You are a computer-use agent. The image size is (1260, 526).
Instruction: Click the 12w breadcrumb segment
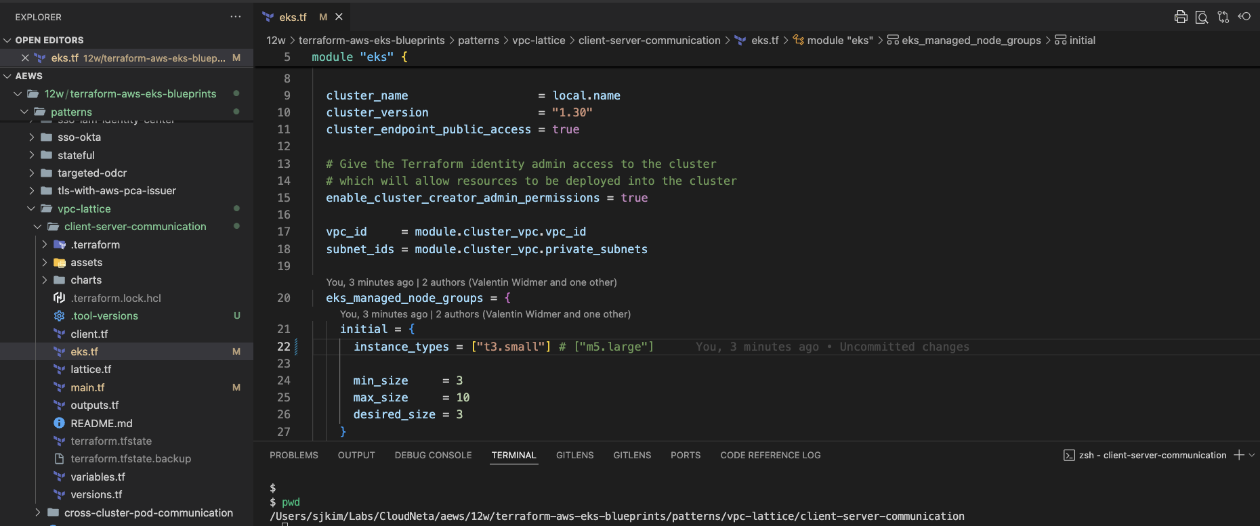pyautogui.click(x=276, y=41)
